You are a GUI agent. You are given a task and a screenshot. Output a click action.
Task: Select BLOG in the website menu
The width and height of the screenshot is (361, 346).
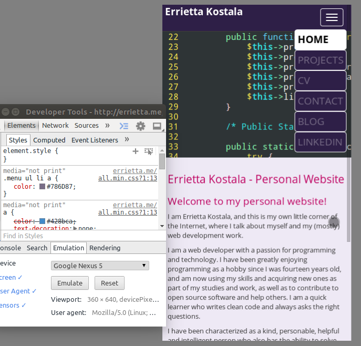(x=321, y=121)
